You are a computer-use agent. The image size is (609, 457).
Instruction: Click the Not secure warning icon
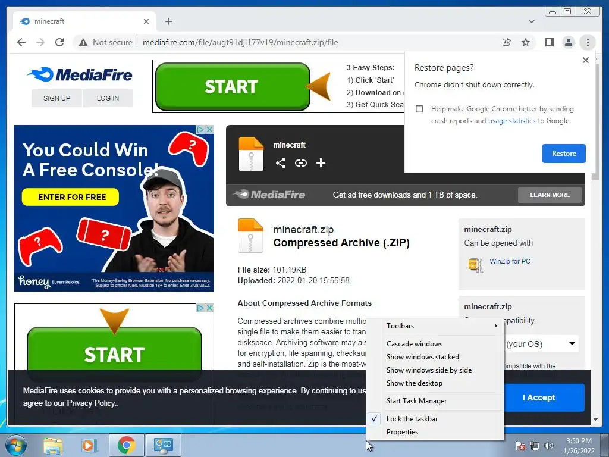pyautogui.click(x=83, y=42)
